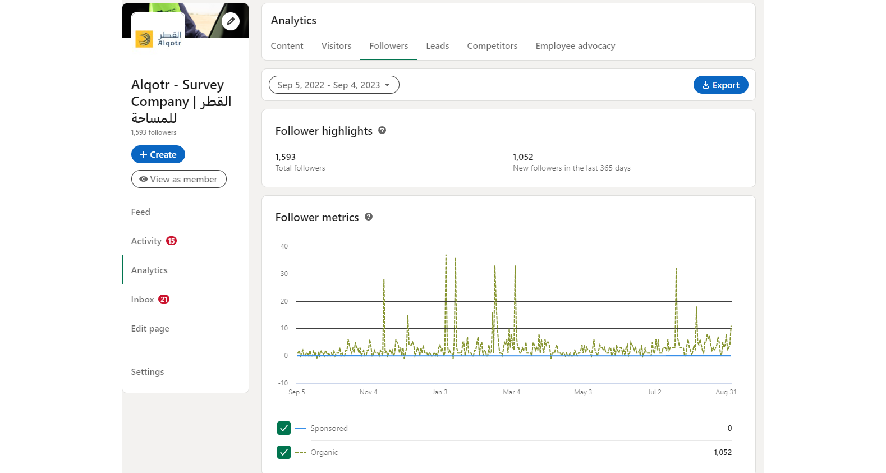Click the red Activity notification badge
This screenshot has height=473, width=886.
coord(172,241)
